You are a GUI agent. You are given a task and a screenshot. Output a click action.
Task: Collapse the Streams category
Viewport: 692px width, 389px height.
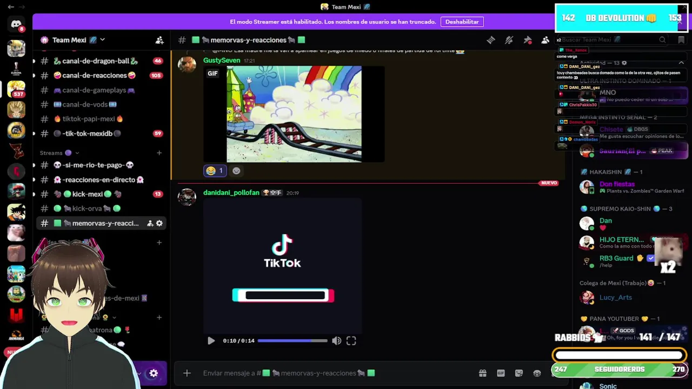coord(59,153)
